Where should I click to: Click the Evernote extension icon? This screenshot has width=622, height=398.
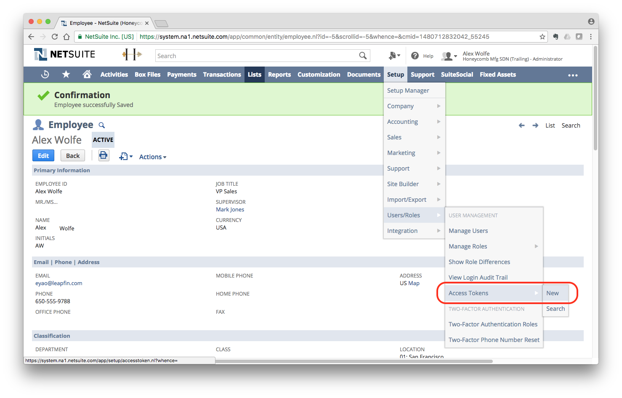(556, 37)
